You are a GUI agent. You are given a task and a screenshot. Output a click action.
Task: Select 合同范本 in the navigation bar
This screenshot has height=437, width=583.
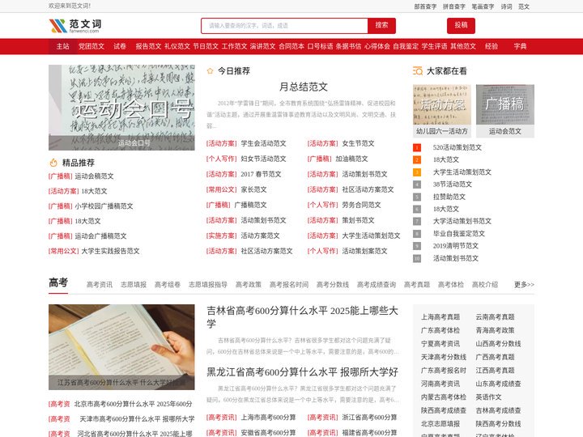coord(291,46)
